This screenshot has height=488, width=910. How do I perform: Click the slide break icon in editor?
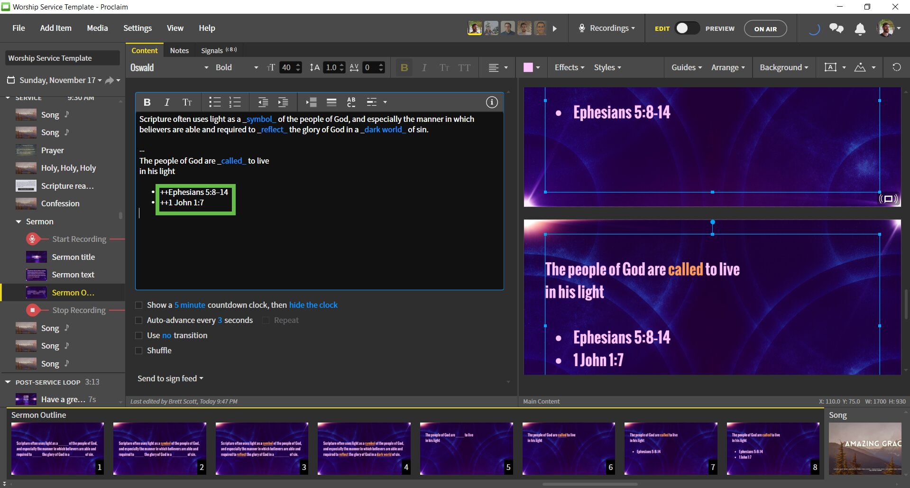(x=311, y=102)
